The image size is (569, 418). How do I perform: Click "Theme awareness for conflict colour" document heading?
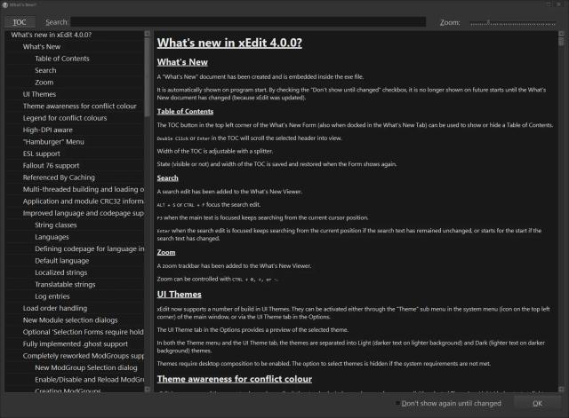(235, 379)
